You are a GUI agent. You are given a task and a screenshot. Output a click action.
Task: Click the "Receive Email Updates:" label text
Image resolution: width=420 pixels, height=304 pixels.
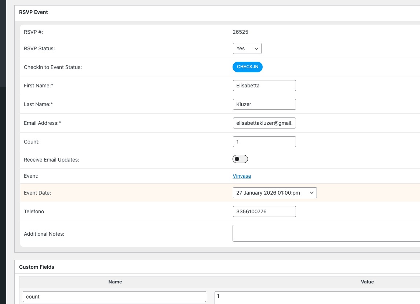(x=51, y=160)
